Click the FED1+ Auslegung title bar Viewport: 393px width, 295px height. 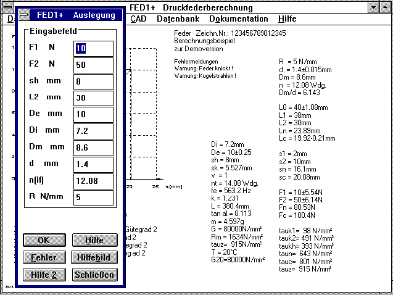coord(76,15)
